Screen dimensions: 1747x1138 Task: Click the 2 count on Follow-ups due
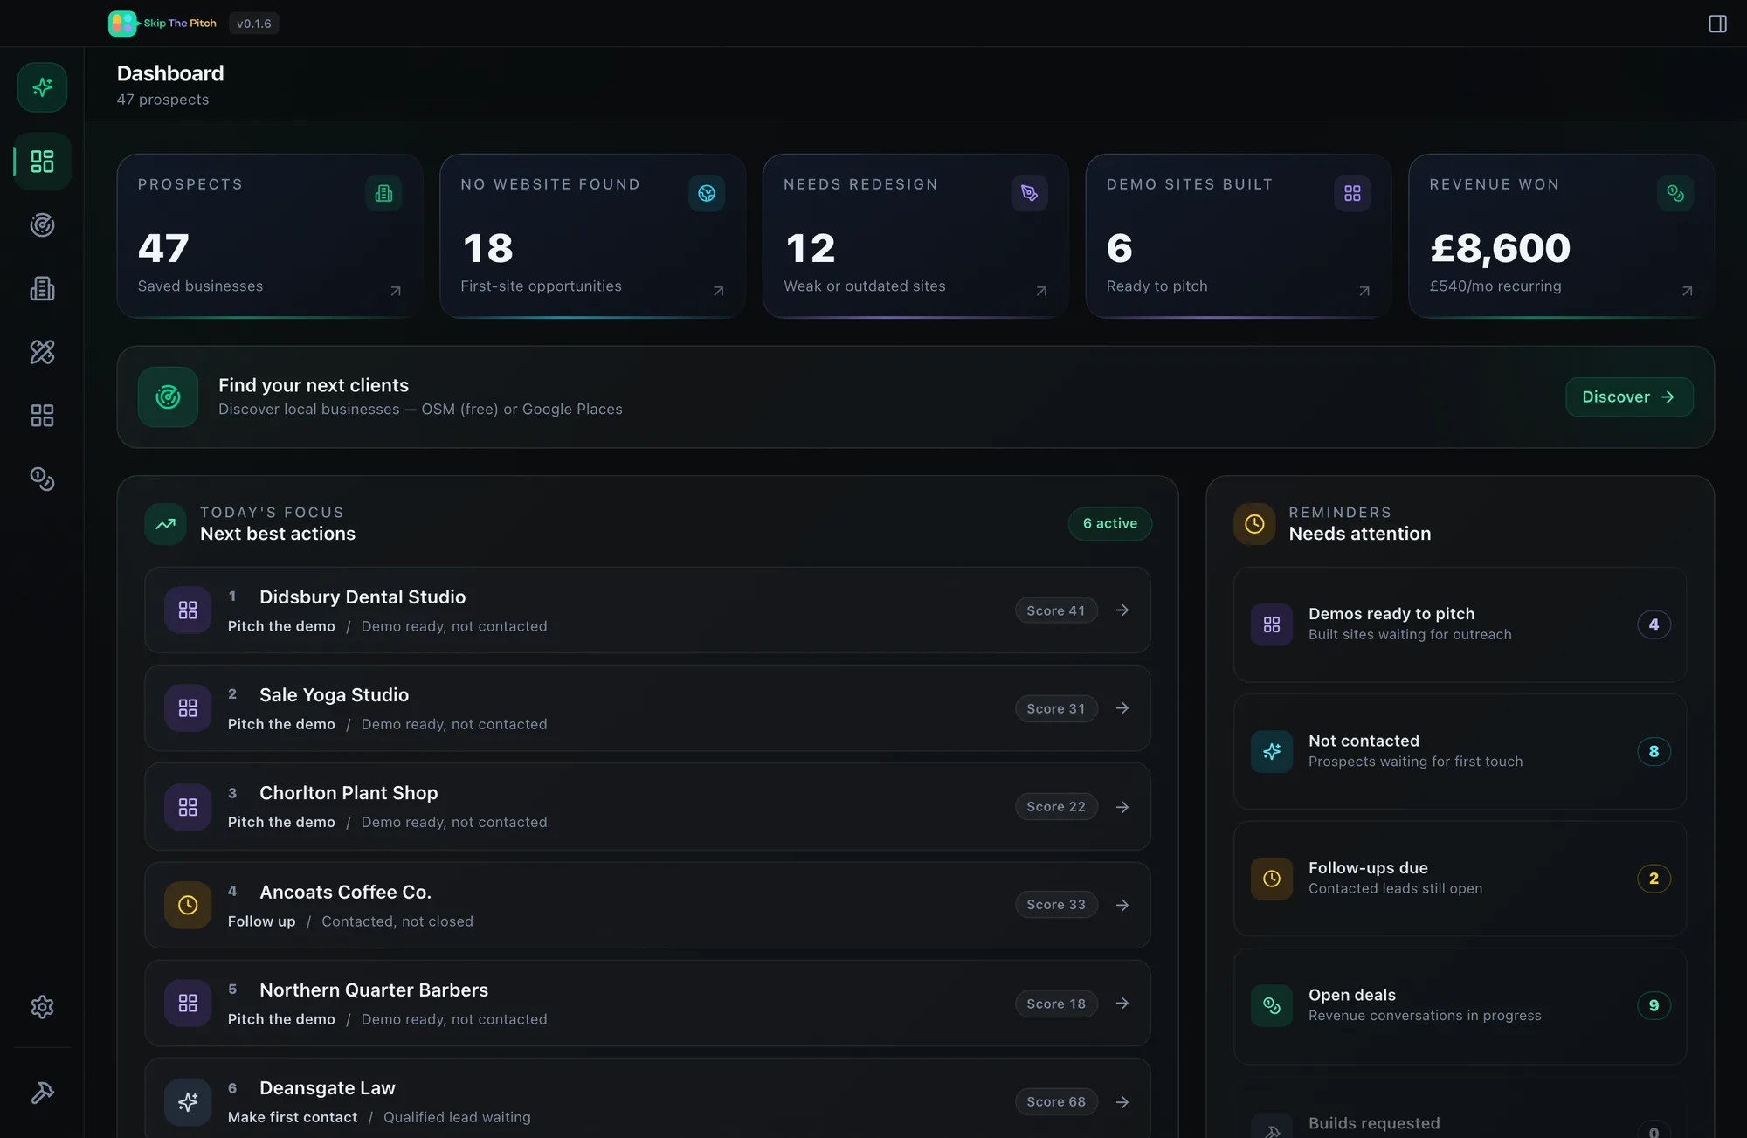(x=1654, y=879)
